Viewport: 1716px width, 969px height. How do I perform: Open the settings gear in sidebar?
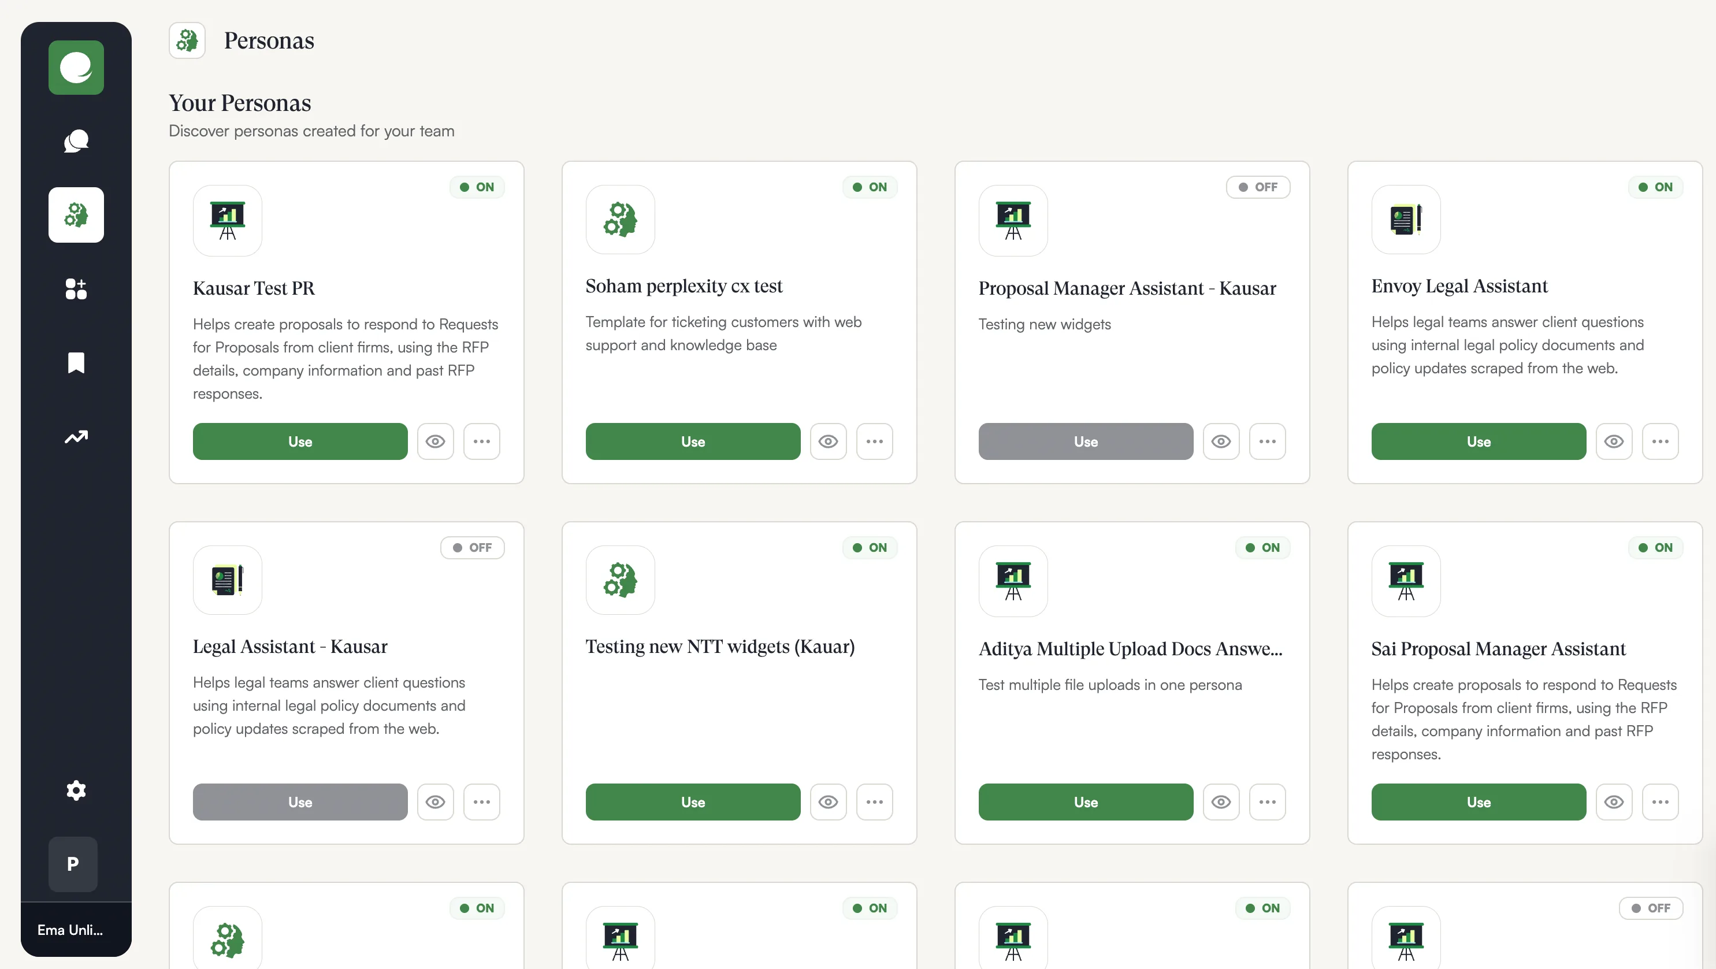(76, 790)
